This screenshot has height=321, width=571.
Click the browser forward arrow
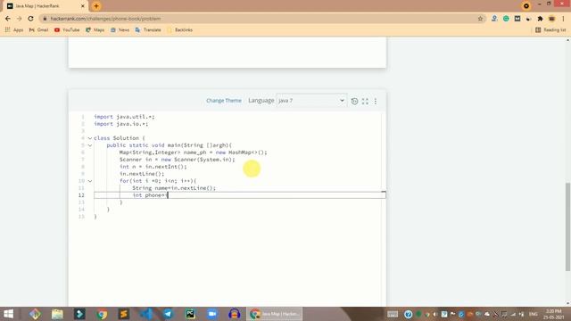point(20,19)
